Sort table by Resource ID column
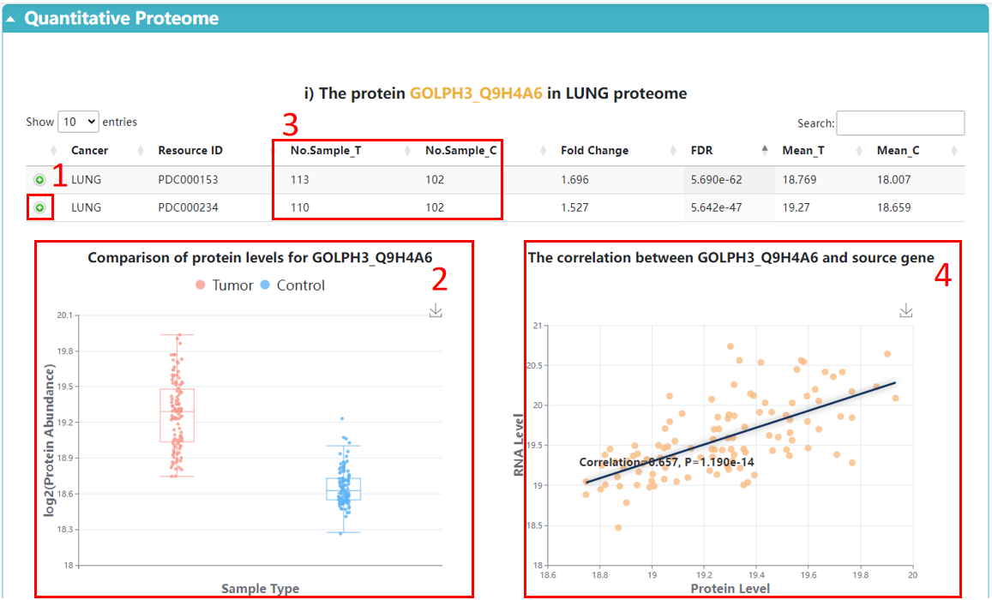The height and width of the screenshot is (600, 992). (x=190, y=151)
